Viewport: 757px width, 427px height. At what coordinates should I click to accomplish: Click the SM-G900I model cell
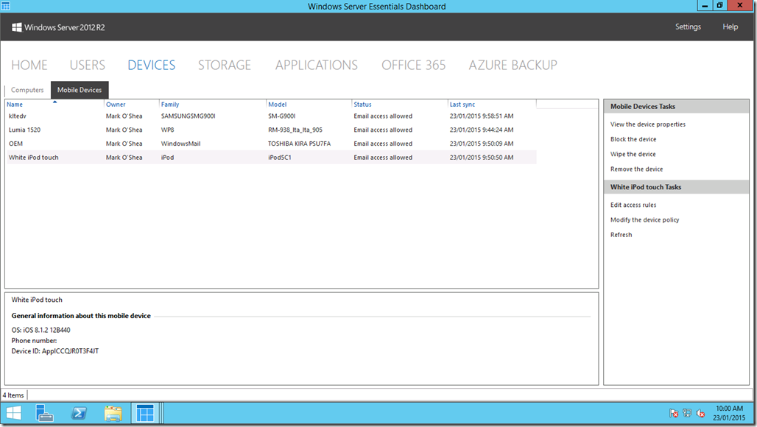pyautogui.click(x=282, y=116)
